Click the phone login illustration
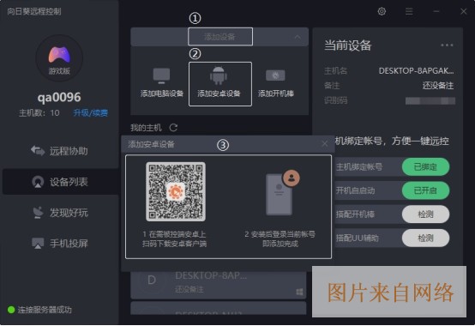This screenshot has height=326, width=475. tap(282, 193)
